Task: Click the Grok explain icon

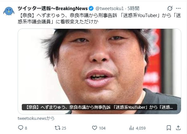Action: tap(170, 8)
